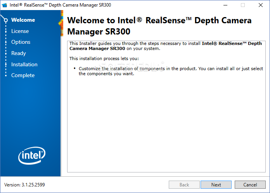Click the disabled Back button
270x193 pixels.
[x=184, y=184]
